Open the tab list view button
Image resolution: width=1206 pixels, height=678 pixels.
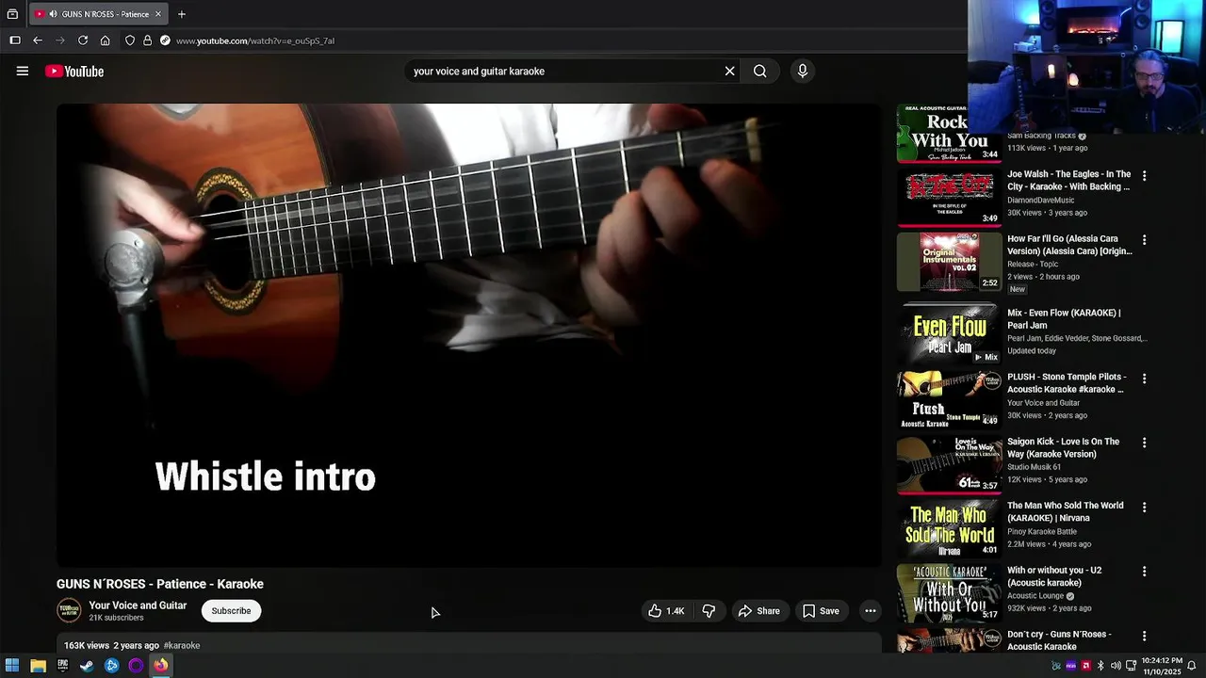click(x=12, y=14)
